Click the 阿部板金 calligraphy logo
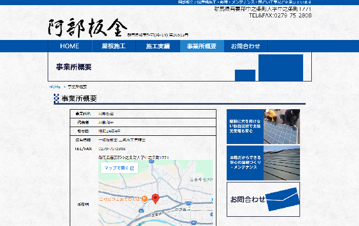This screenshot has height=226, width=359. point(88,28)
